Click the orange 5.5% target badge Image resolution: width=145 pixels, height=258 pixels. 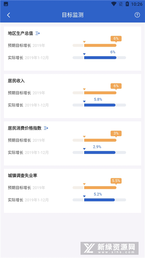click(116, 181)
